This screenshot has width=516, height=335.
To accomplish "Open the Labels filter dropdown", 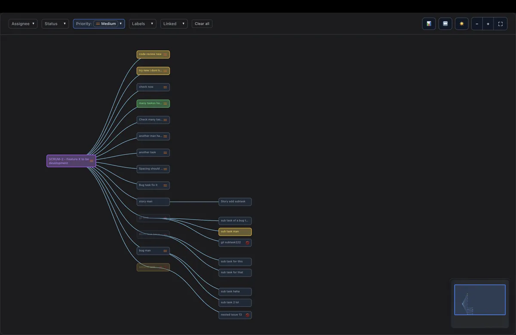I will click(x=142, y=24).
